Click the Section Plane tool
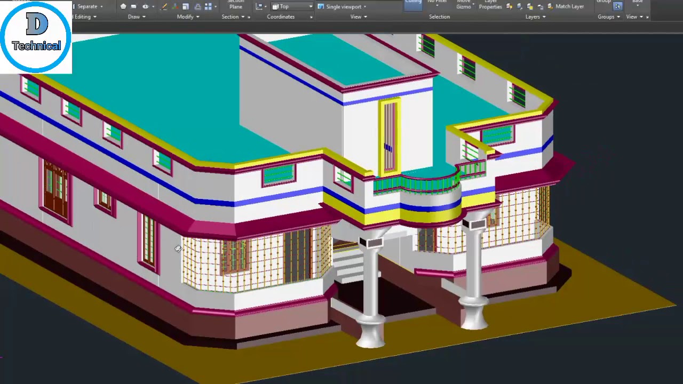 236,4
